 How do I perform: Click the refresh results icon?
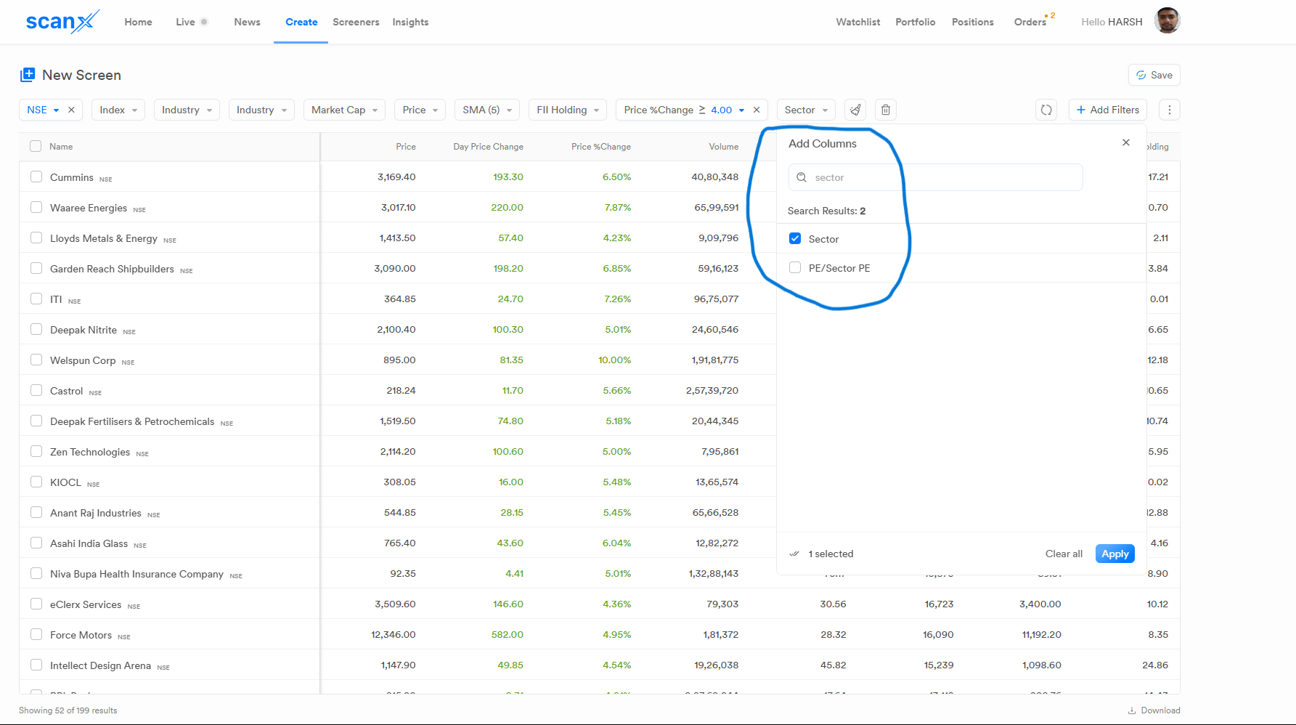[1046, 110]
